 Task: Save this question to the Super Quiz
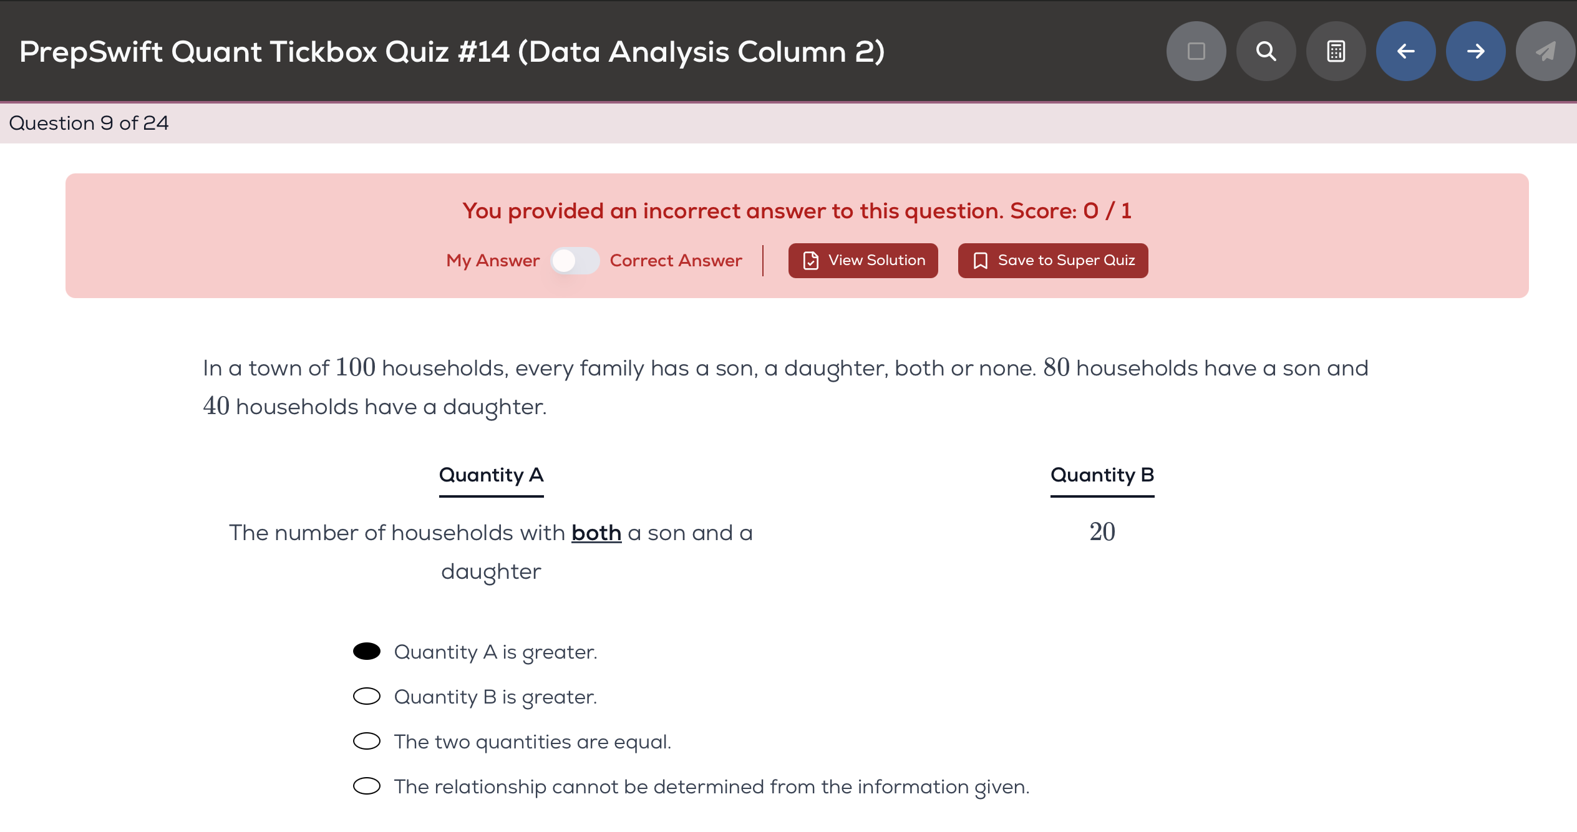click(1052, 260)
